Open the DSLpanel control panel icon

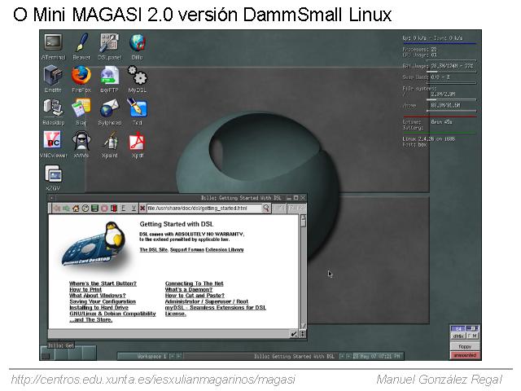108,43
